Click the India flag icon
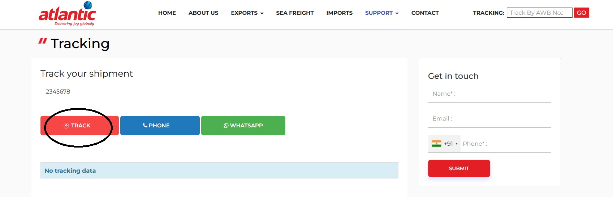This screenshot has width=613, height=199. (436, 144)
